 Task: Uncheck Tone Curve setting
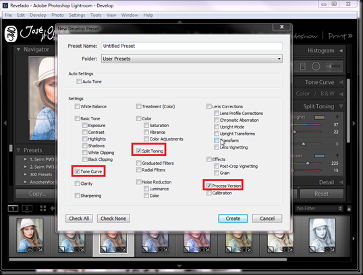pos(77,171)
